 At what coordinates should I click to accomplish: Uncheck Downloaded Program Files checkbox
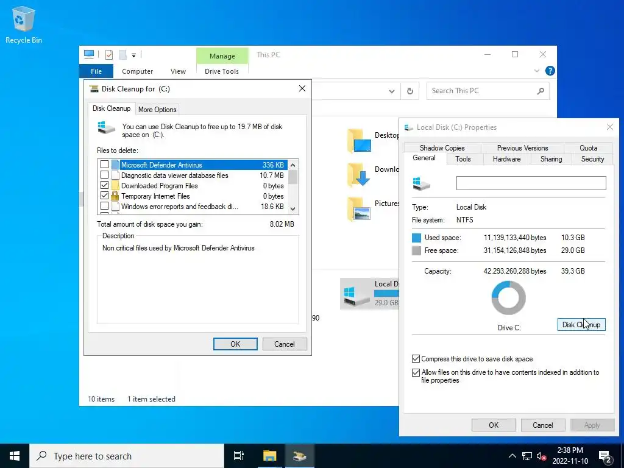click(x=104, y=185)
